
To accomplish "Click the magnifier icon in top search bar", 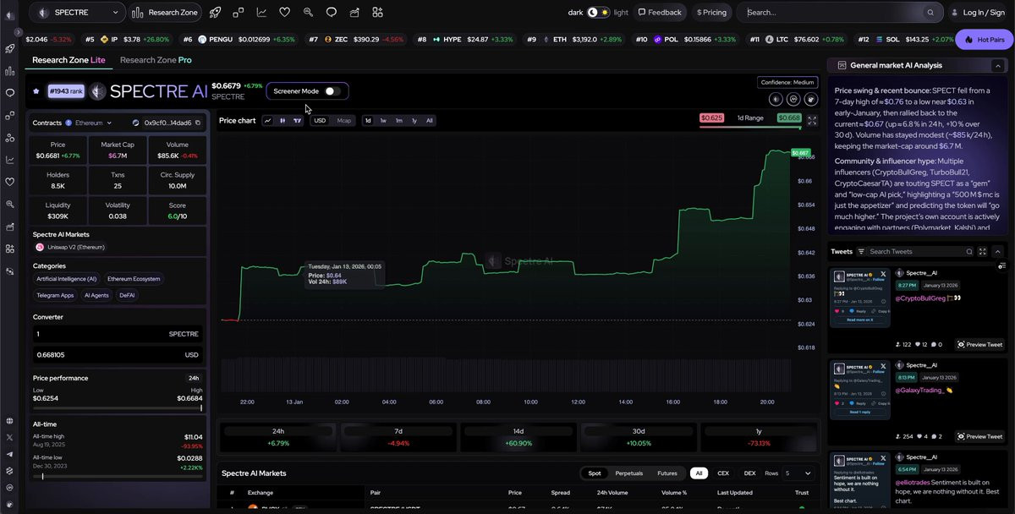I will click(930, 13).
